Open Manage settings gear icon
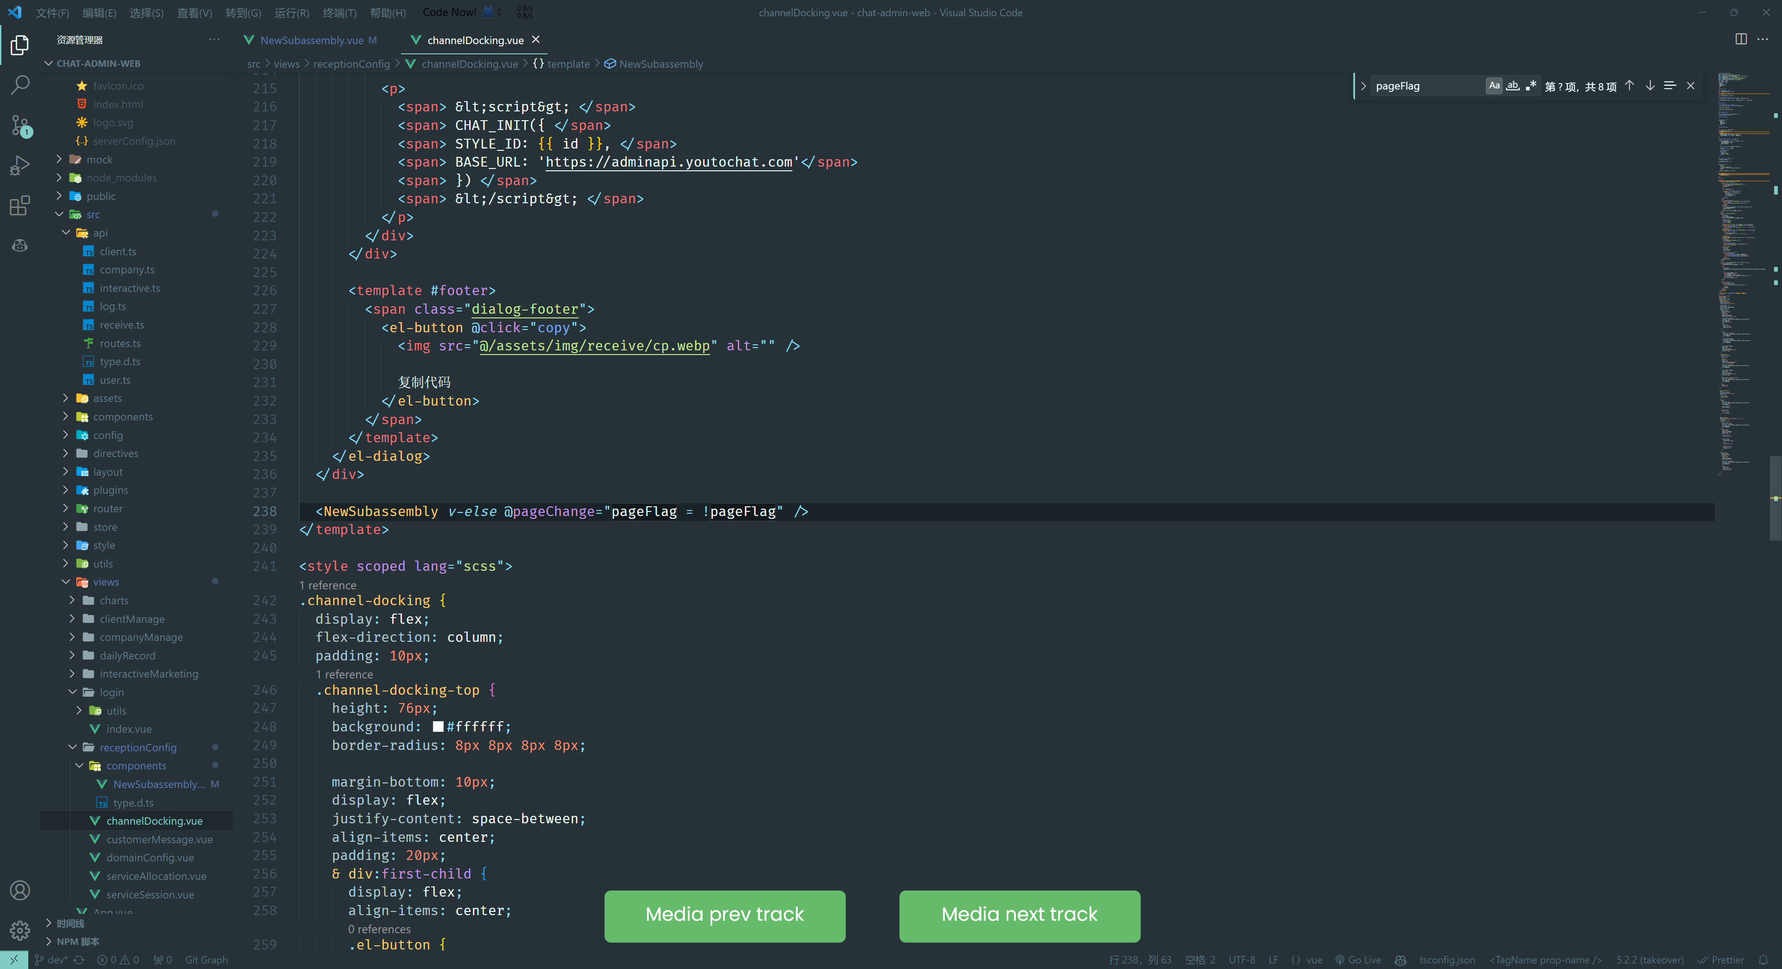Image resolution: width=1782 pixels, height=969 pixels. pyautogui.click(x=20, y=930)
